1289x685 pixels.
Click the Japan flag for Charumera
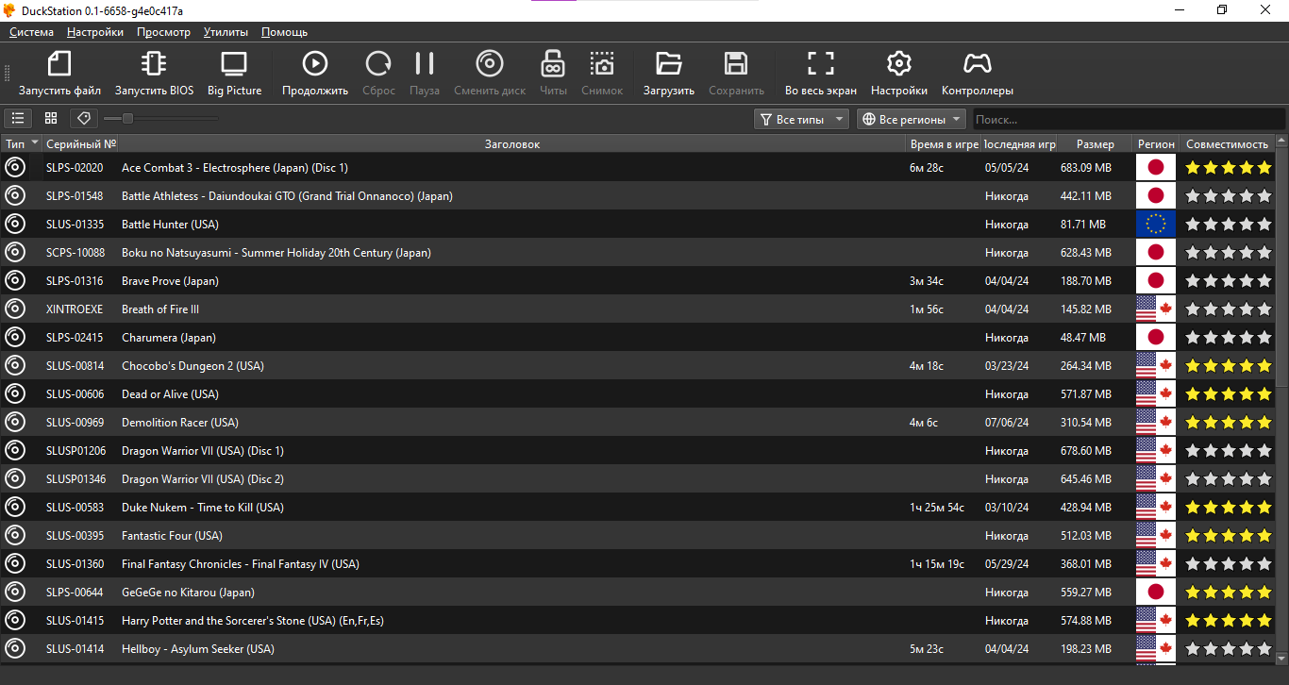click(x=1156, y=338)
